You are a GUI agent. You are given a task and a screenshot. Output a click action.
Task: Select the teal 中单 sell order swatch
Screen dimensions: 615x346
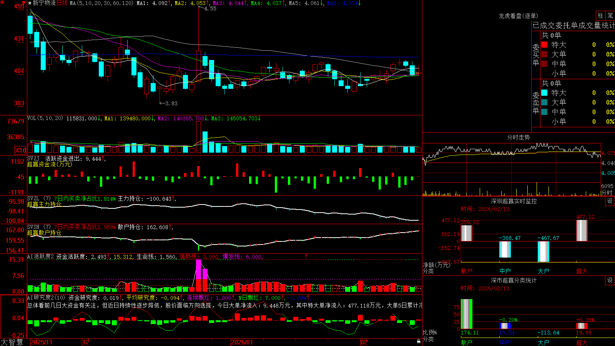pos(544,112)
